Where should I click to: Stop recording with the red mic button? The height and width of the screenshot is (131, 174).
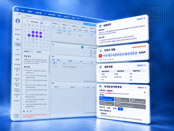(100, 56)
